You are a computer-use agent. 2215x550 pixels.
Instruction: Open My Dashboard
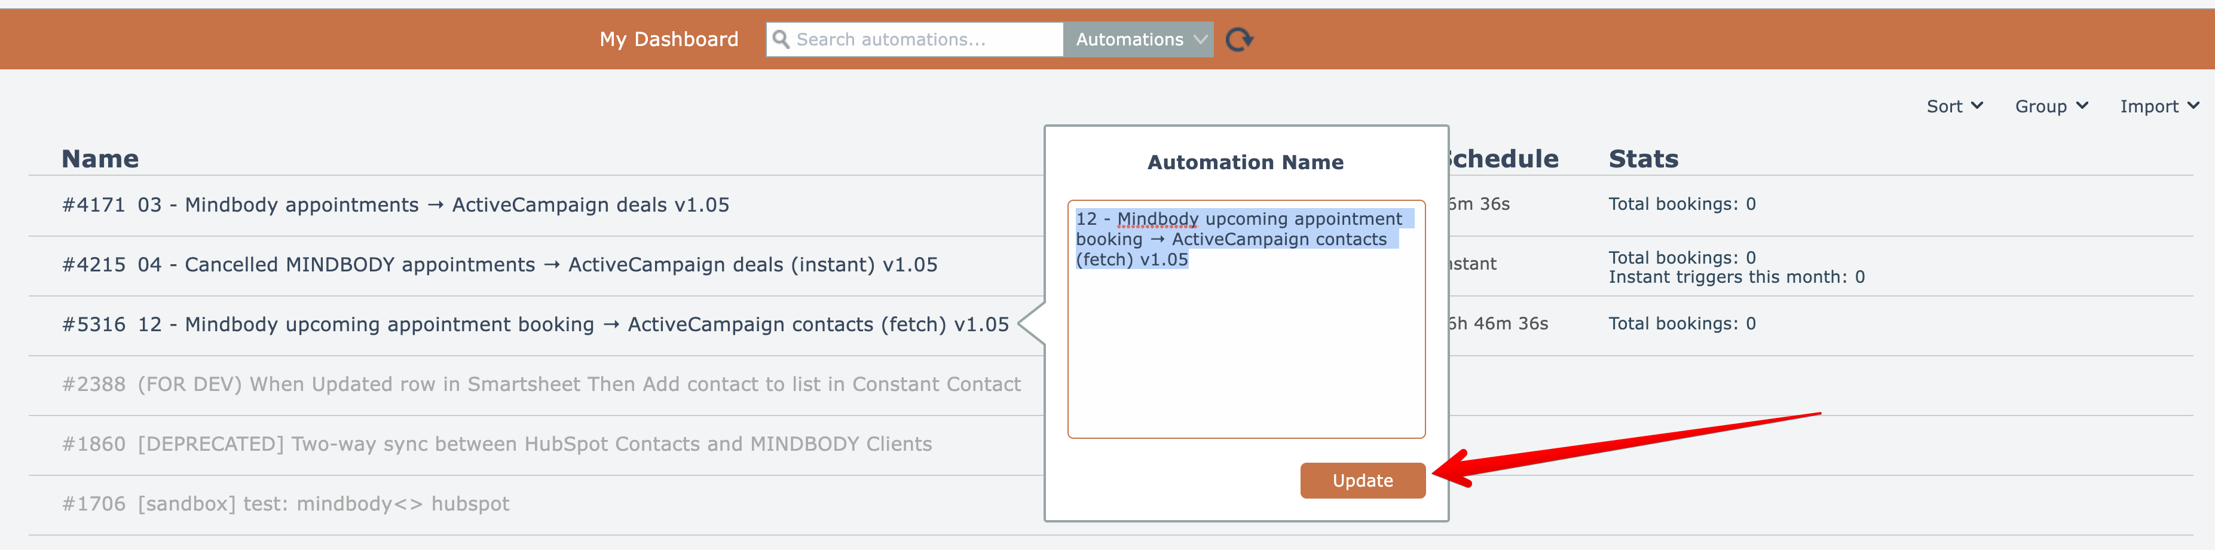[x=668, y=39]
